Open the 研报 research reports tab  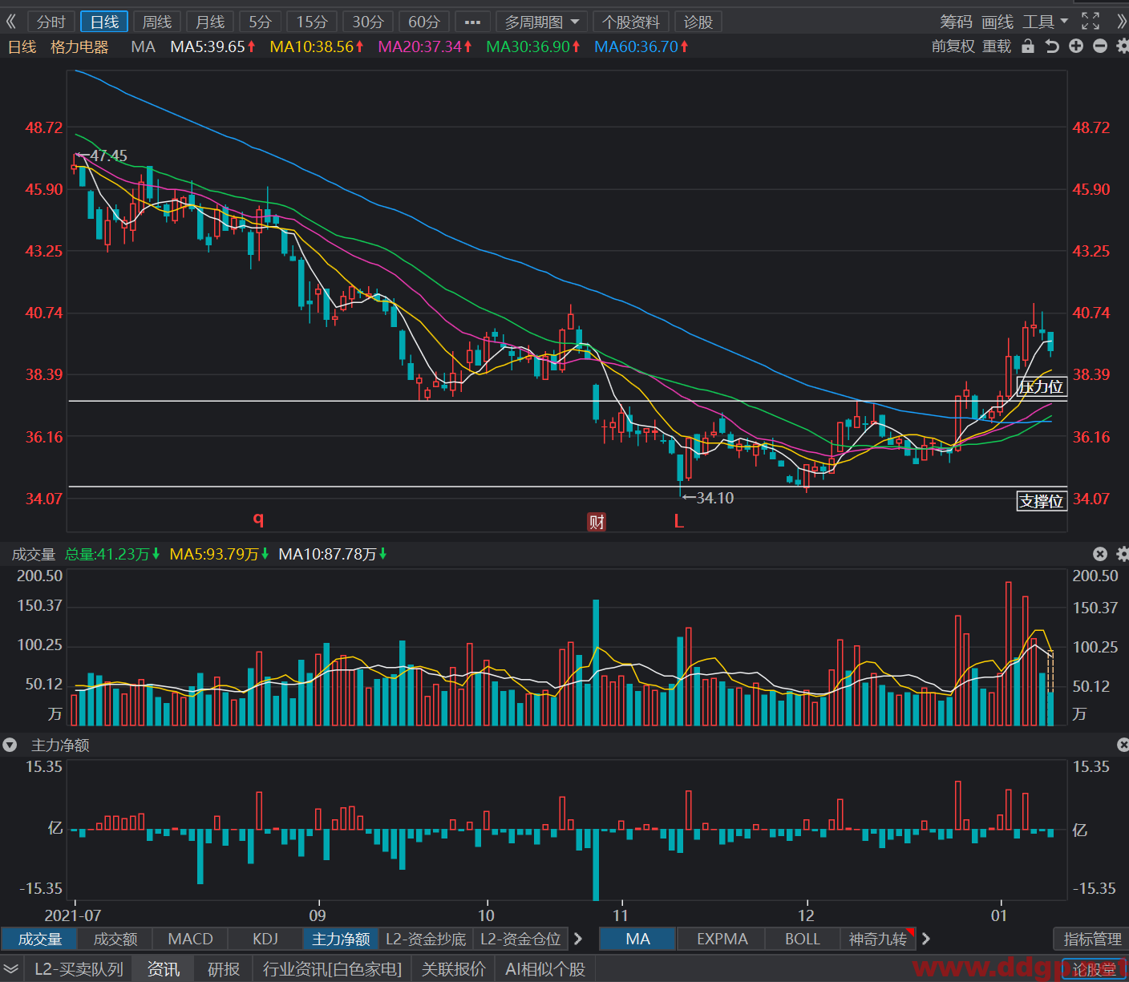[223, 969]
